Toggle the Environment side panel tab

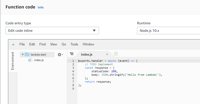pyautogui.click(x=13, y=61)
